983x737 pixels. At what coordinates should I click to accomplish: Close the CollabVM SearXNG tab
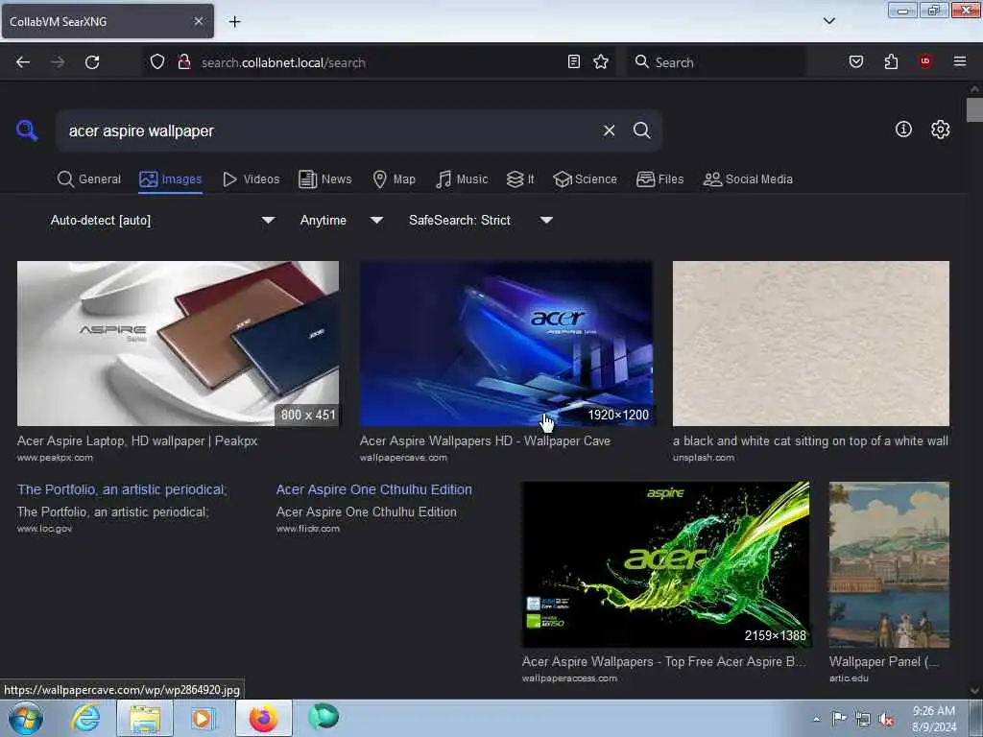[198, 21]
